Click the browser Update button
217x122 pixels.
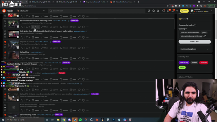tap(211, 6)
